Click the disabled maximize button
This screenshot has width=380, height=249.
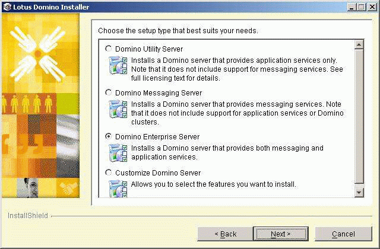click(362, 7)
